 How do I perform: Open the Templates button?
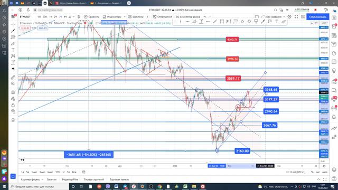click(x=136, y=17)
